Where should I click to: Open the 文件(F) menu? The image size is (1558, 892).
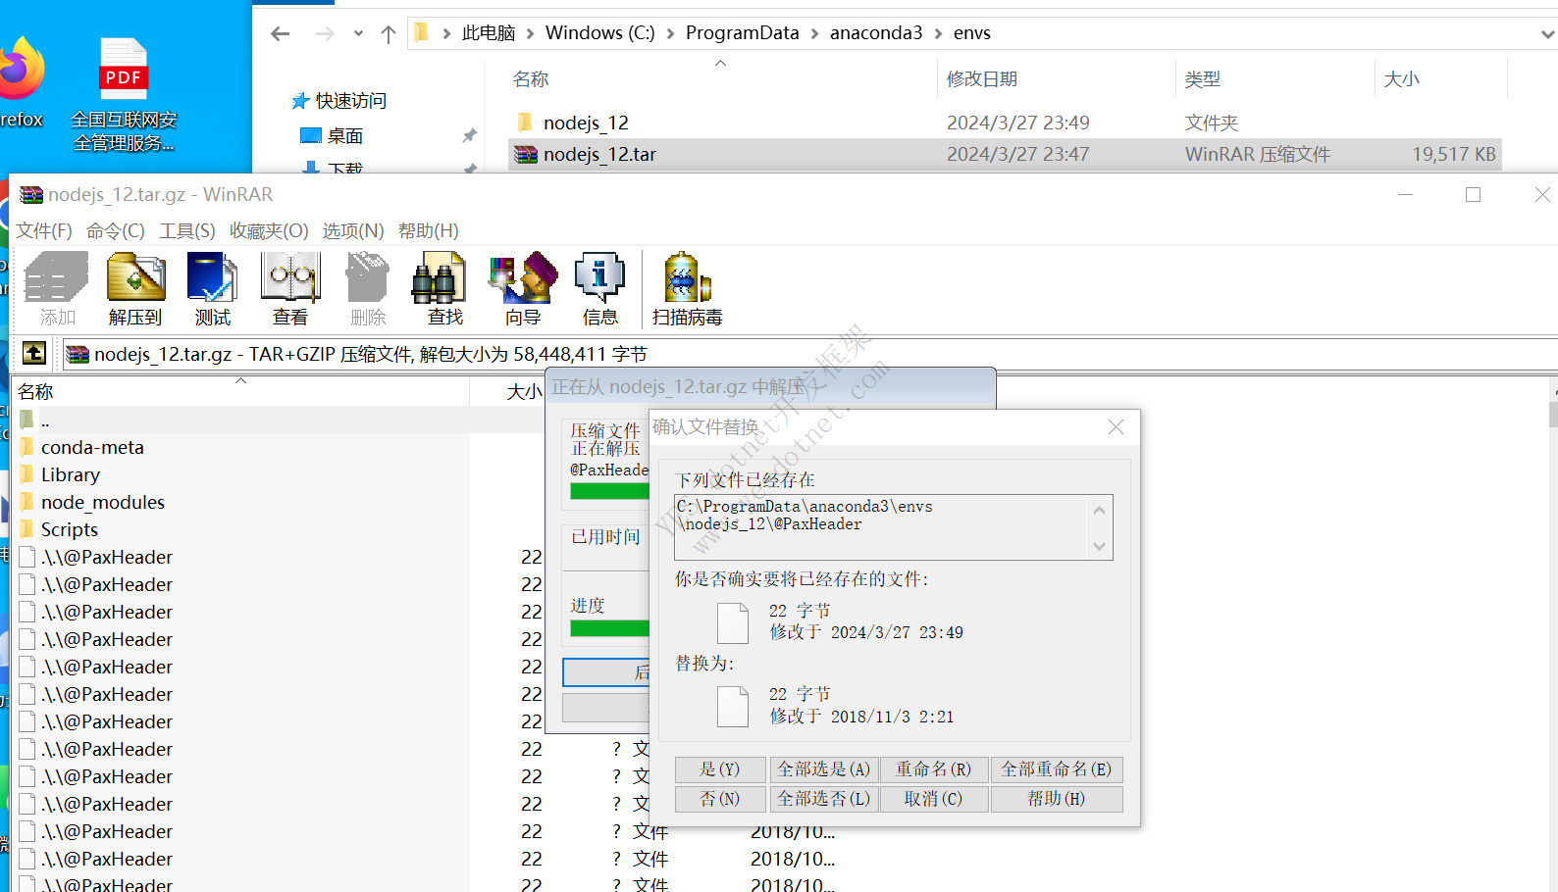[44, 230]
